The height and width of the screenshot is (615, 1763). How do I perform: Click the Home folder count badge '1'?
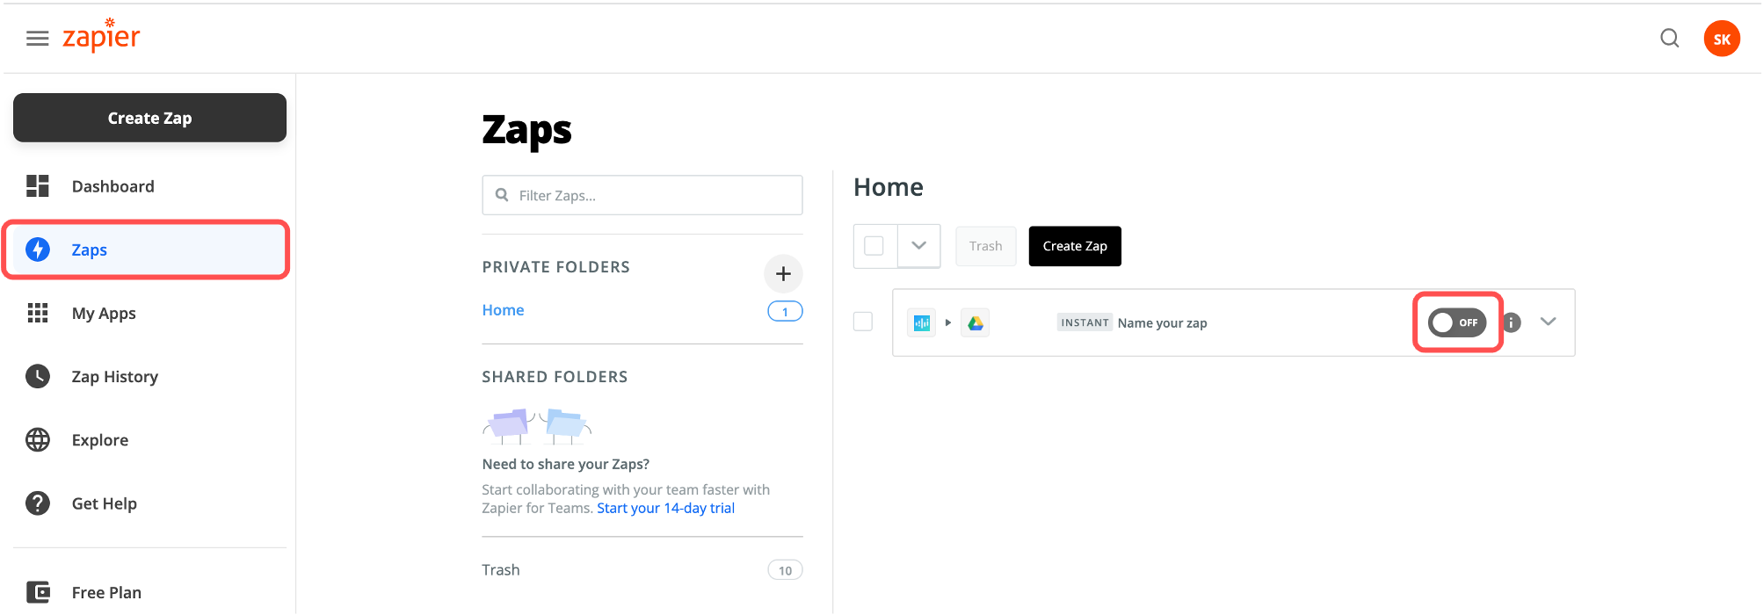coord(785,311)
